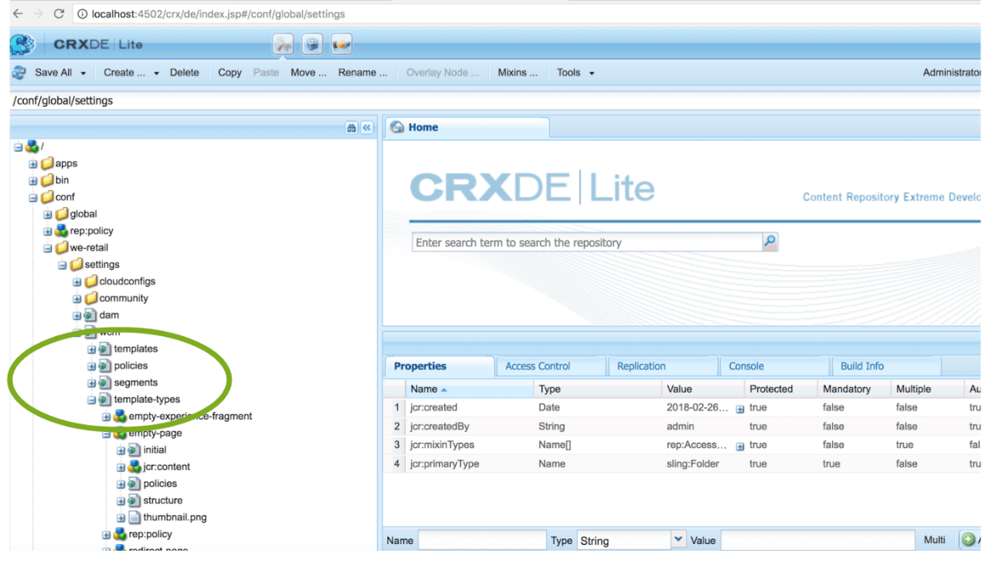Collapse the we-retail tree node

click(x=48, y=248)
